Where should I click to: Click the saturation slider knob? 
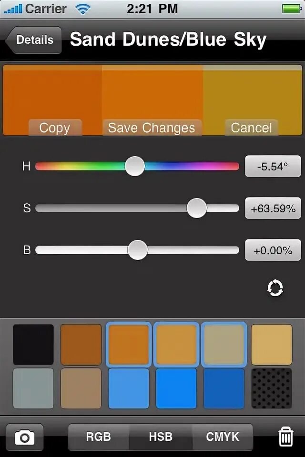(197, 208)
